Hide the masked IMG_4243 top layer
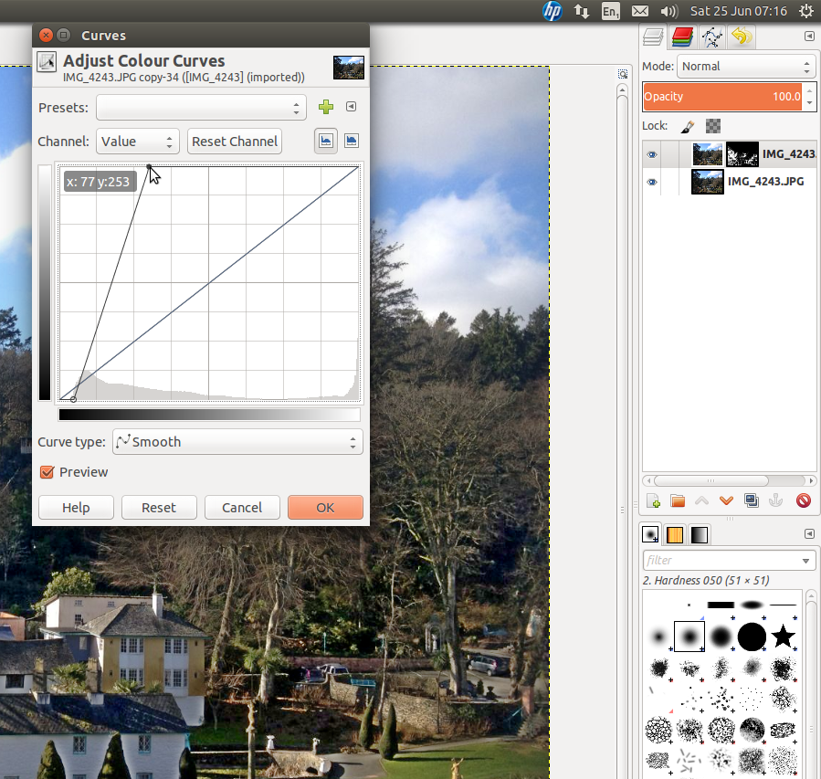 [652, 154]
